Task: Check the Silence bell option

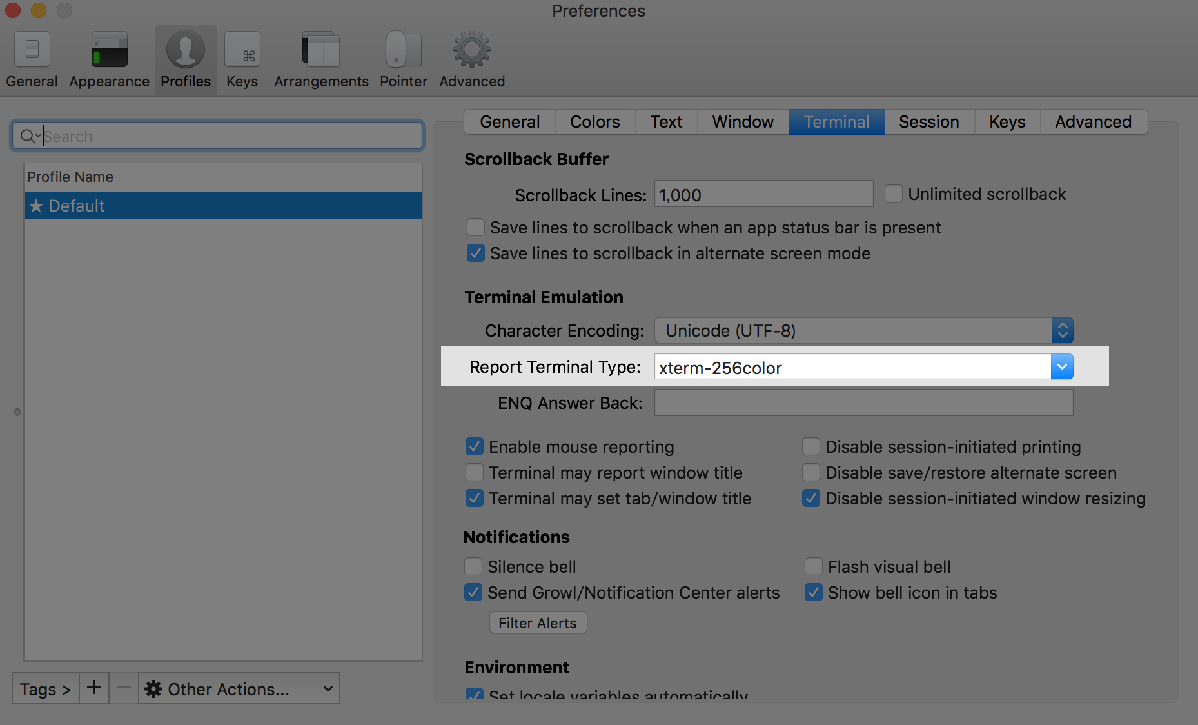Action: 473,566
